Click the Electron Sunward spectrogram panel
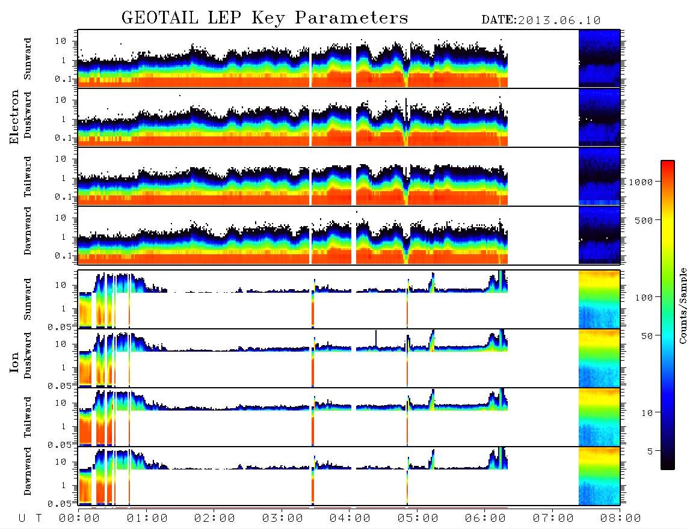Viewport: 687px width, 529px height. pyautogui.click(x=349, y=59)
